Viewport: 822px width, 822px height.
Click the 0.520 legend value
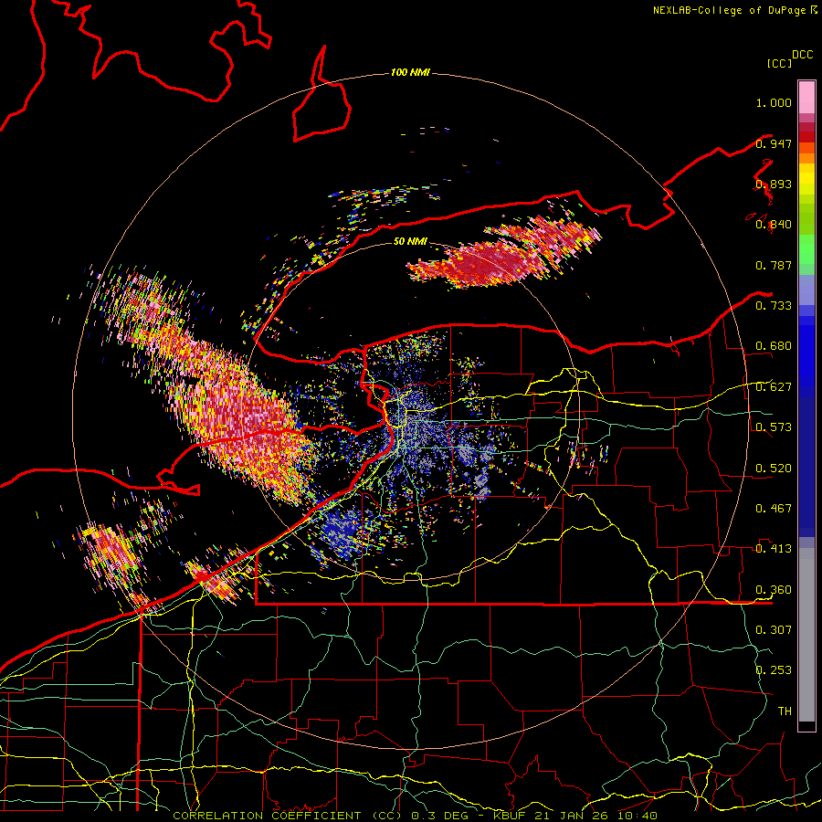[x=774, y=469]
